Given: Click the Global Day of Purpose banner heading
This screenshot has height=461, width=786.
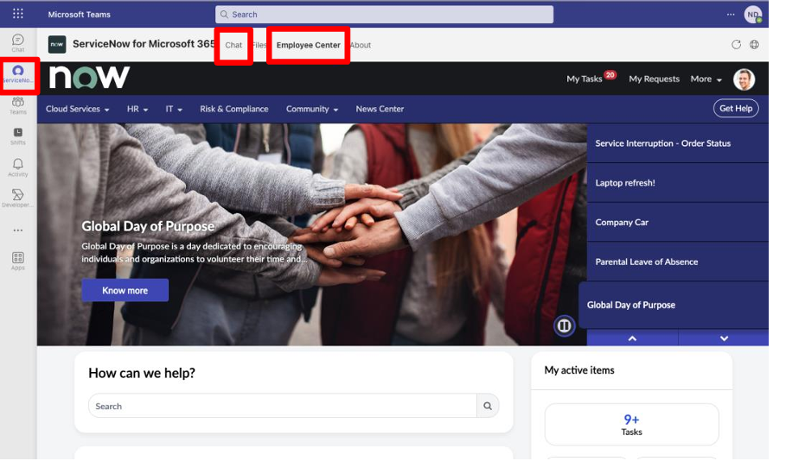Looking at the screenshot, I should (148, 226).
